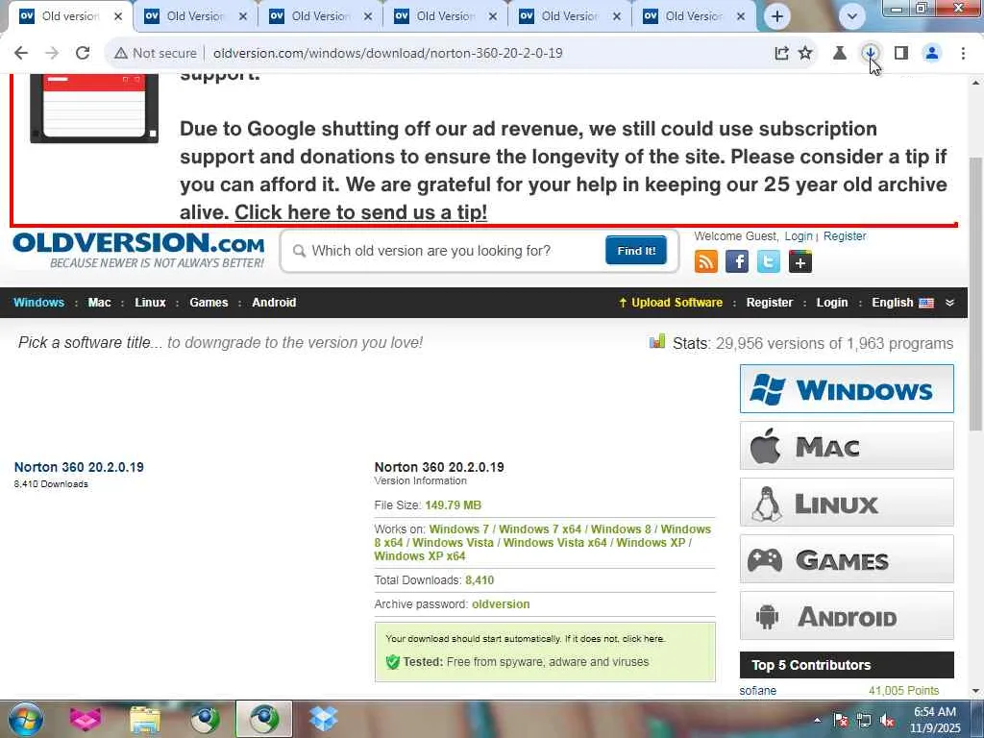Select the Android platform banner

[x=847, y=616]
